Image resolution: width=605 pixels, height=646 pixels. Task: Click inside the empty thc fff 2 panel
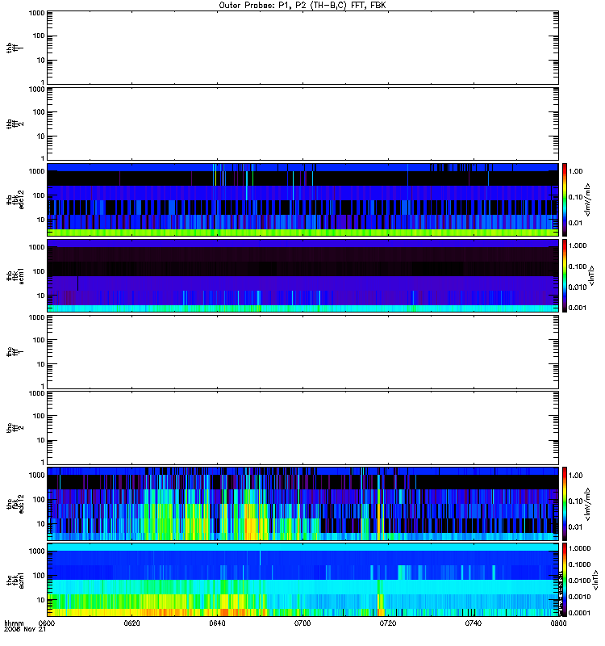[302, 426]
